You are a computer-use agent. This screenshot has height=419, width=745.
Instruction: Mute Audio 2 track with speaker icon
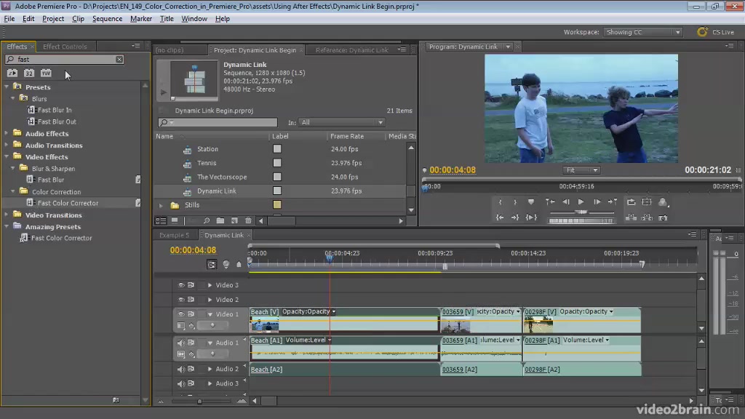(x=181, y=369)
